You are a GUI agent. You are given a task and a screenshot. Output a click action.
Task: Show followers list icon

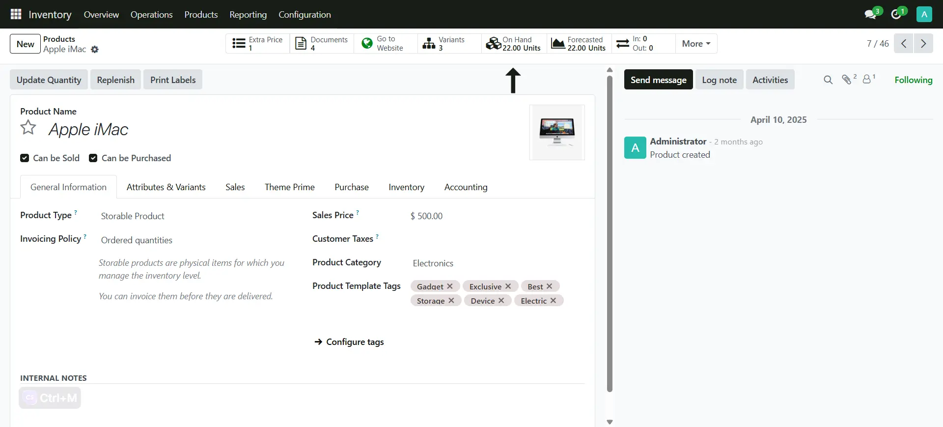[867, 79]
